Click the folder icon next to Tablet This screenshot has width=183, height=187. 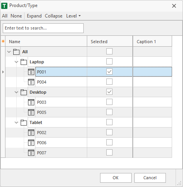24,122
